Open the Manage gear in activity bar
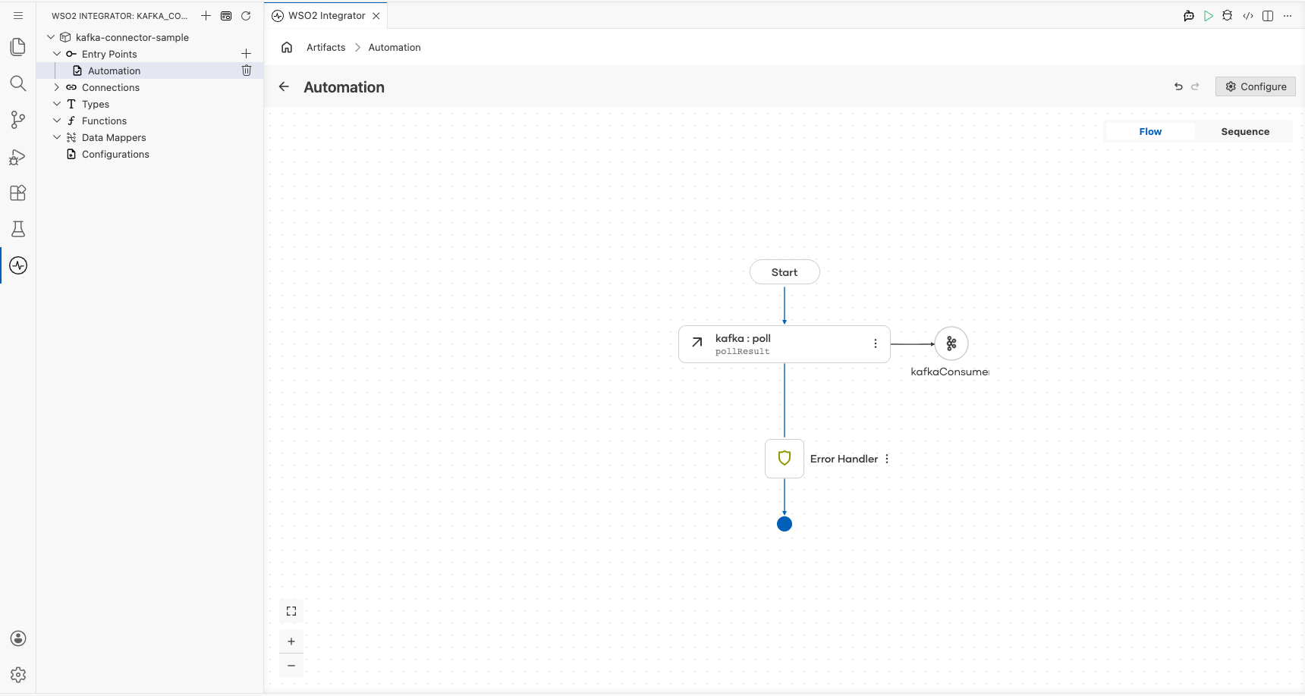1305x696 pixels. 18,675
